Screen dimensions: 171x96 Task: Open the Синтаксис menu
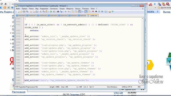(x=54, y=9)
